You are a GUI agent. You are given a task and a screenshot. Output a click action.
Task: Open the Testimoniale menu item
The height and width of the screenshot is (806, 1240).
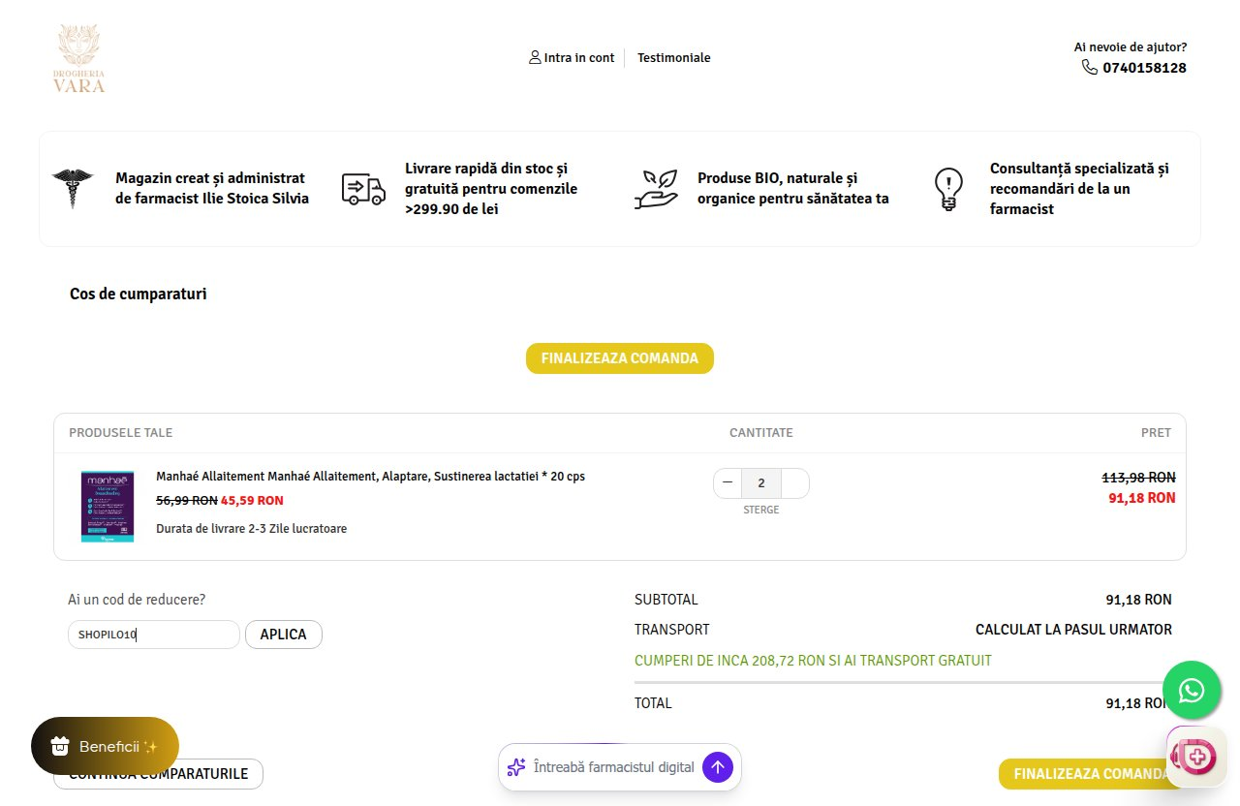click(x=674, y=57)
